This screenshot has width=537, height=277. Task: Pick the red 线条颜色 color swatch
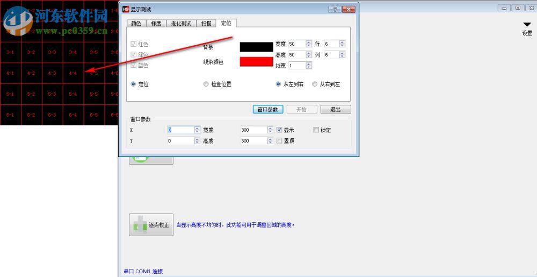pos(257,62)
